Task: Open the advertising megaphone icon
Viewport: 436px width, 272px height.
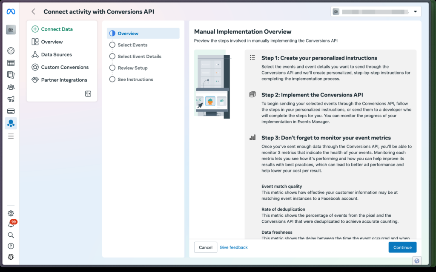Action: pyautogui.click(x=11, y=99)
